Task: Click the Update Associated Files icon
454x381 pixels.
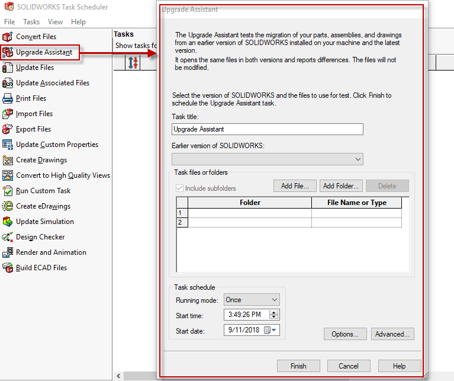Action: pyautogui.click(x=8, y=83)
